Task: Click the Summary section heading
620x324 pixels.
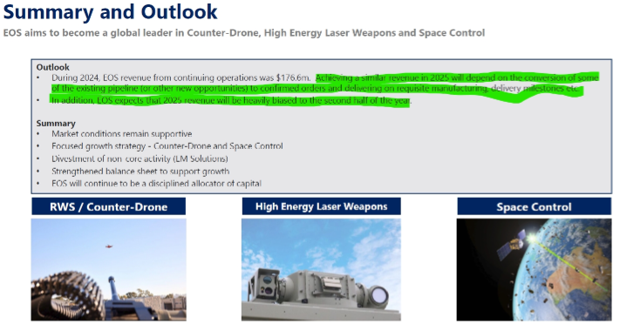Action: click(56, 124)
